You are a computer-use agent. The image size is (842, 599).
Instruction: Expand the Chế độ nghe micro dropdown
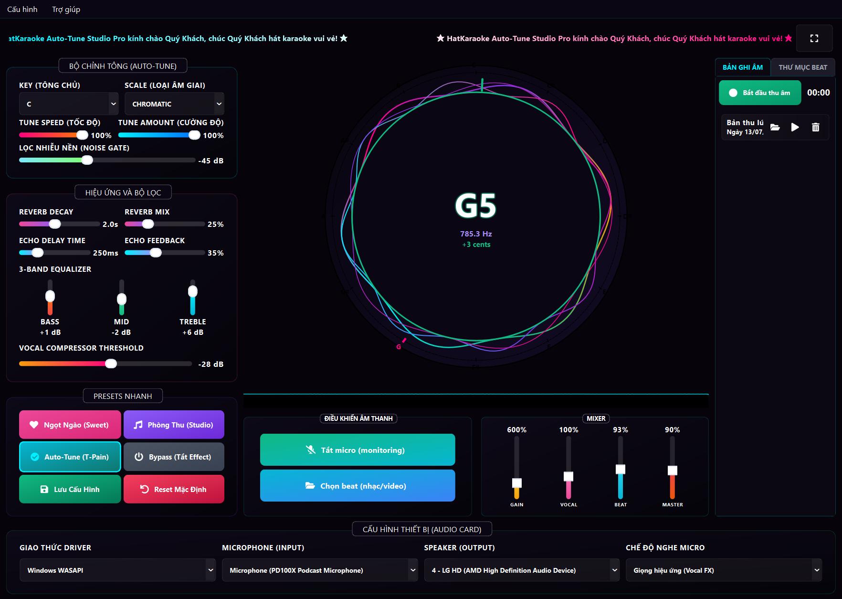click(x=724, y=570)
